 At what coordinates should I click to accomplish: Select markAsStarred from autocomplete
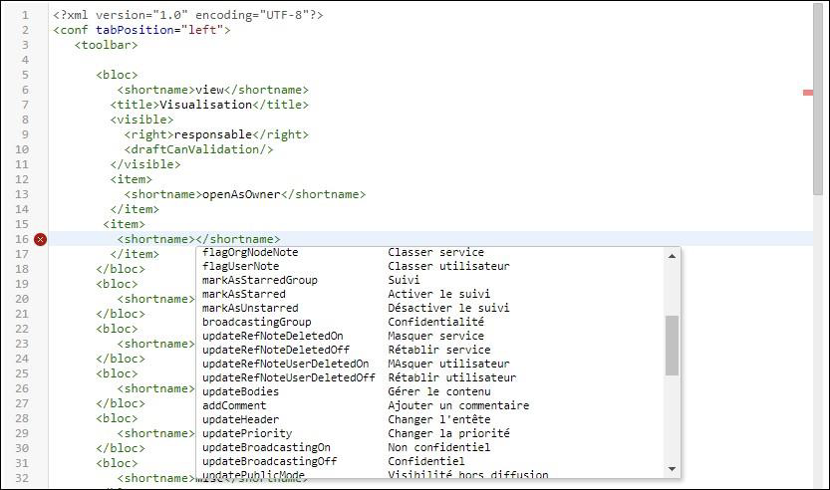pos(243,295)
